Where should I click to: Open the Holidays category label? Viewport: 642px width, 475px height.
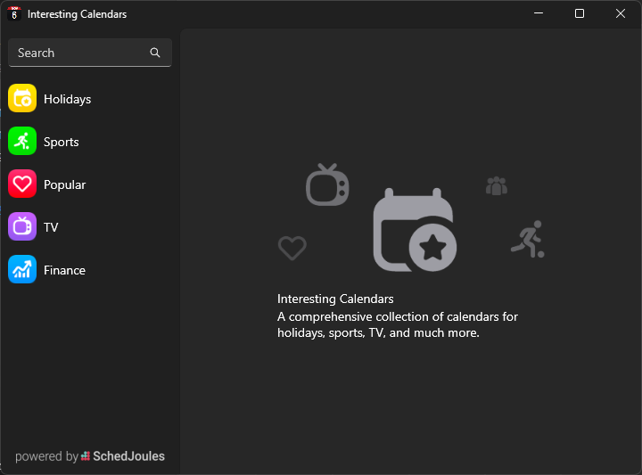[67, 99]
